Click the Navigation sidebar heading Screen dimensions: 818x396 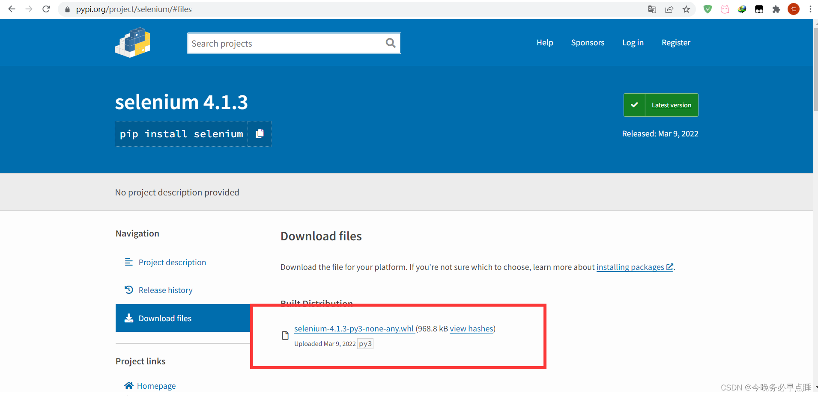pyautogui.click(x=137, y=233)
